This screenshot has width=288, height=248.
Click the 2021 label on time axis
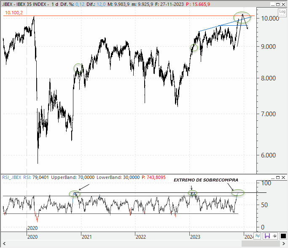(x=87, y=237)
